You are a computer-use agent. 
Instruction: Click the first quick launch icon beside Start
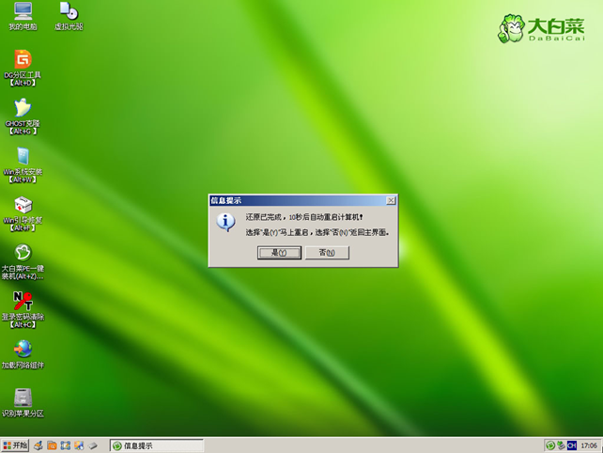(39, 445)
